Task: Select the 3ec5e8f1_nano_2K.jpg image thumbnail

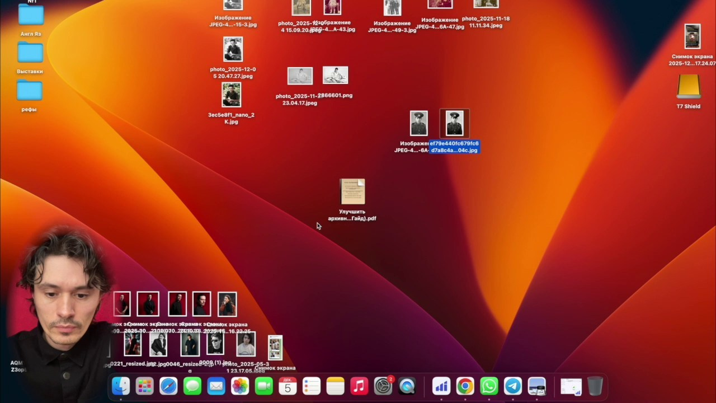Action: pyautogui.click(x=232, y=95)
